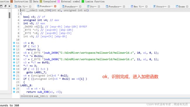Click the Lumina function green swatch
The image size is (190, 107).
click(x=83, y=1)
